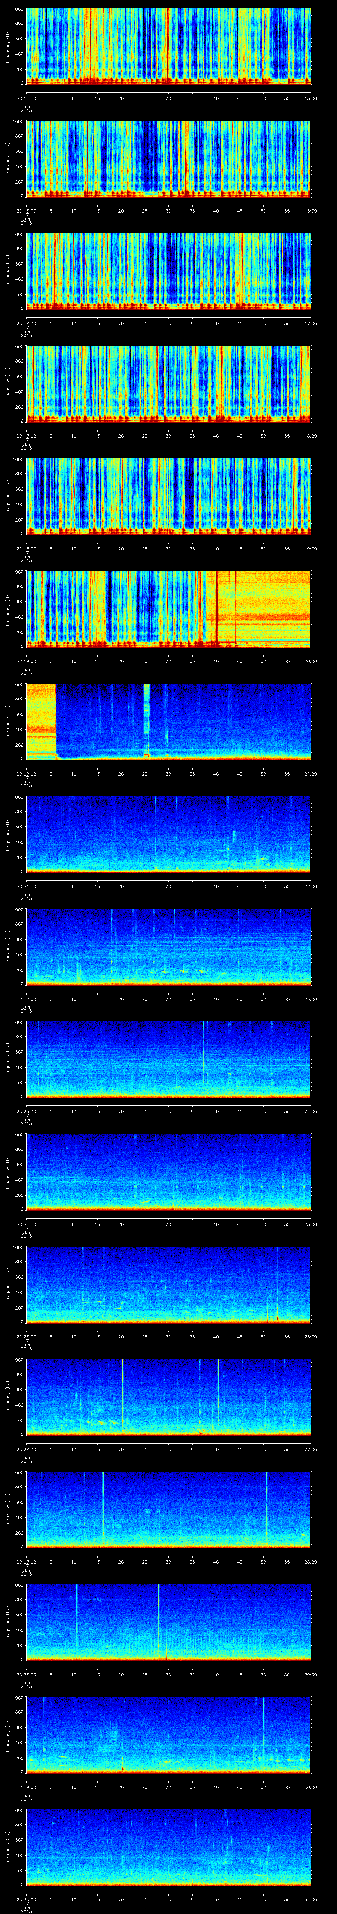Click the "20:14:00" start time label
Viewport: 337px width, 1914px height.
(x=27, y=98)
